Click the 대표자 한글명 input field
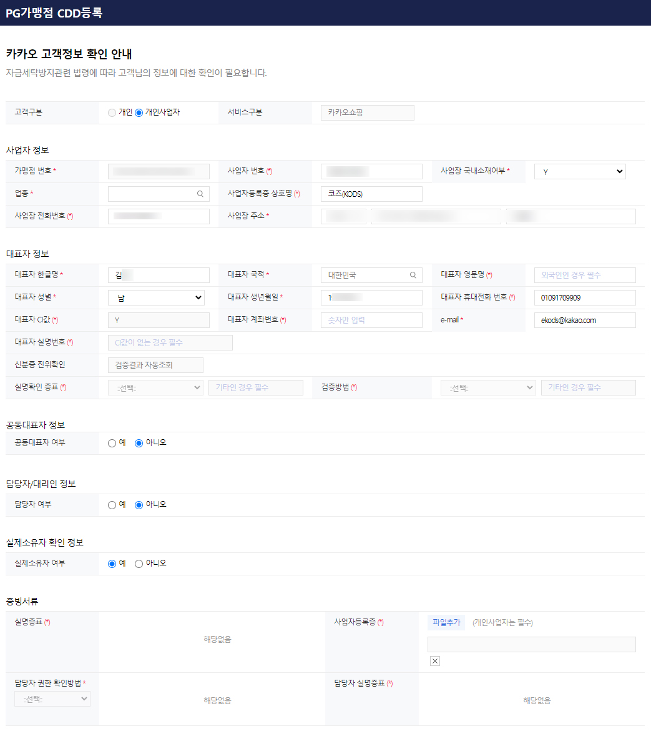Viewport: 651px width, 731px height. [x=159, y=275]
